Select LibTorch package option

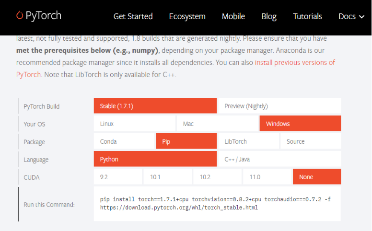[x=248, y=141]
